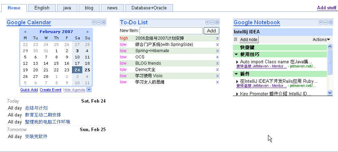
Task: Switch to the java tab
Action: click(67, 8)
